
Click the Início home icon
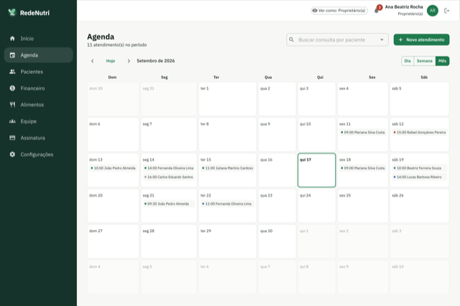pyautogui.click(x=12, y=38)
